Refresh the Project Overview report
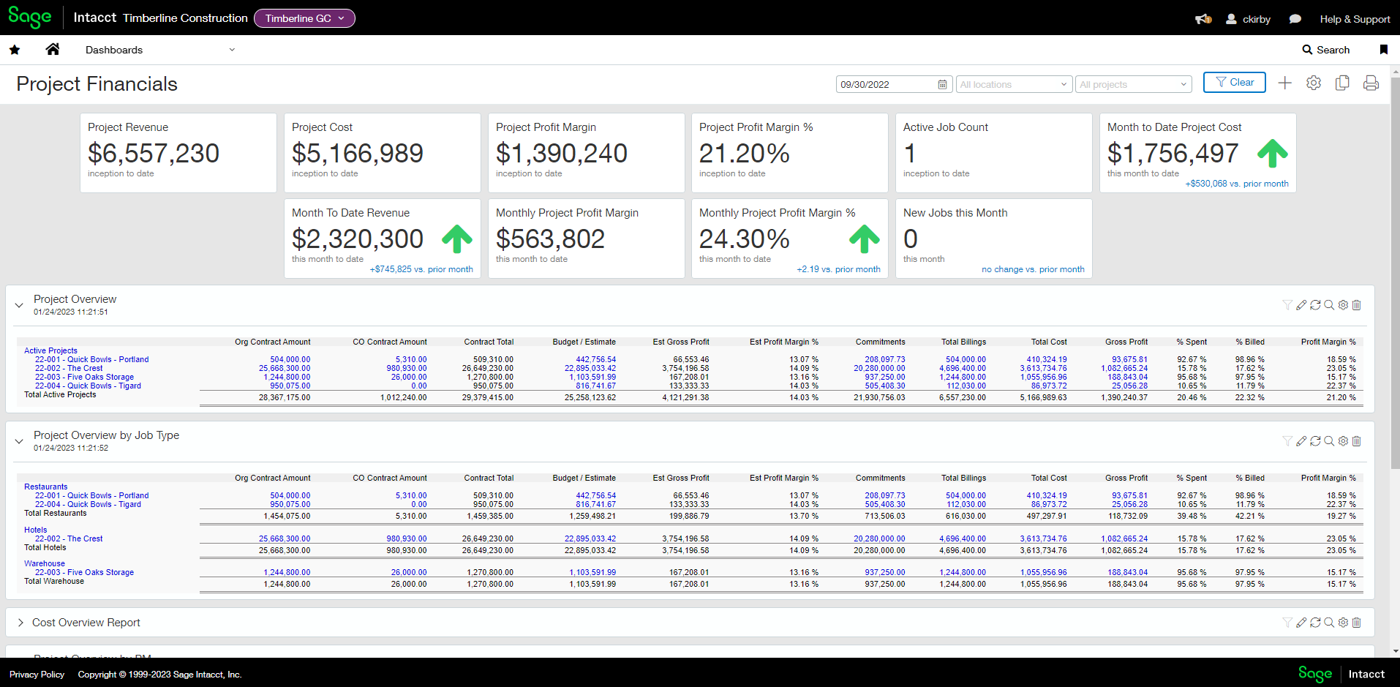The width and height of the screenshot is (1400, 687). pos(1315,305)
